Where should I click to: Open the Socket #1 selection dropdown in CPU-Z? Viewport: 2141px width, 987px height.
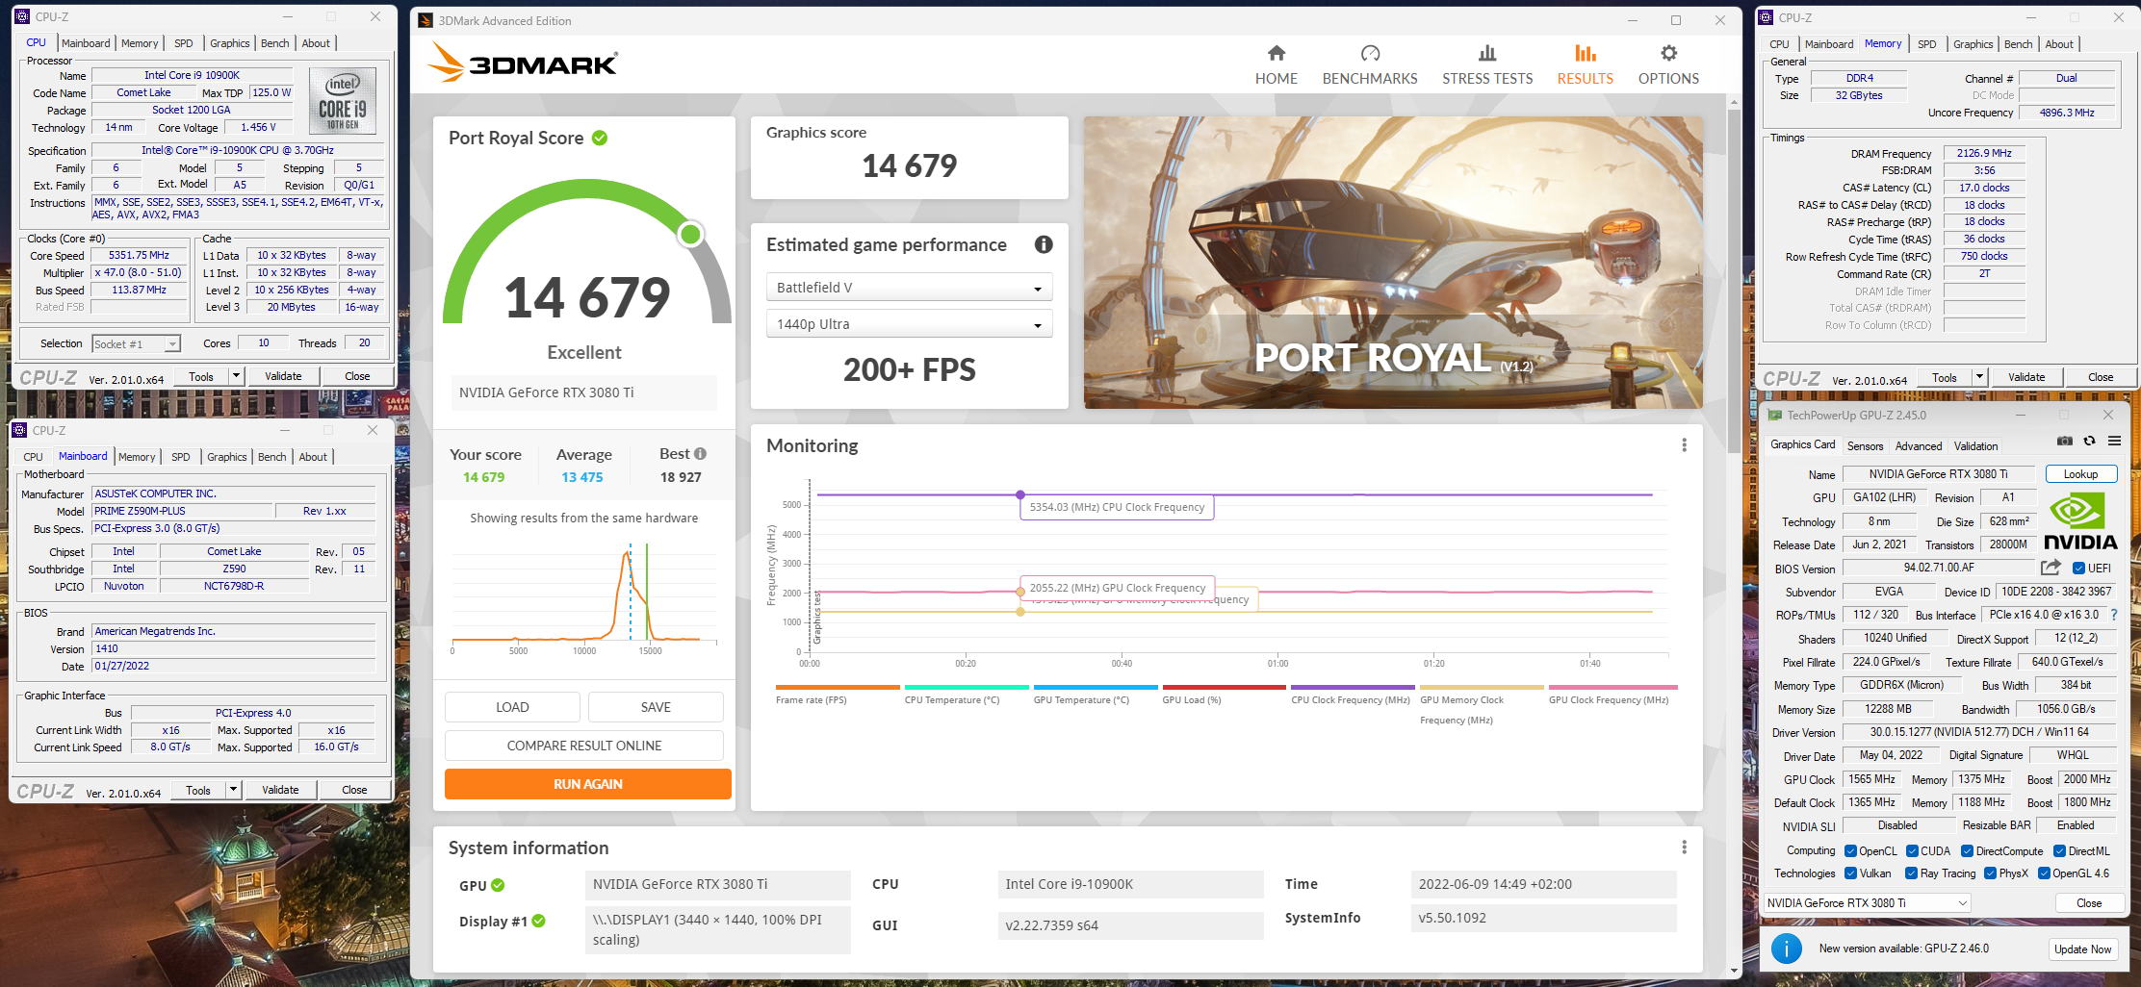coord(136,344)
